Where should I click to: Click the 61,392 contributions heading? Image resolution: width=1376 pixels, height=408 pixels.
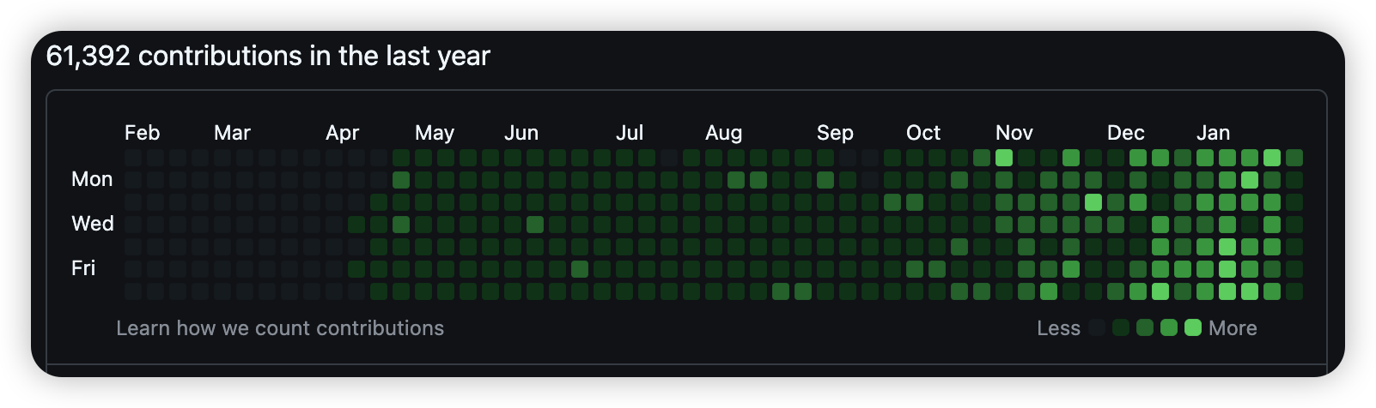pos(268,56)
